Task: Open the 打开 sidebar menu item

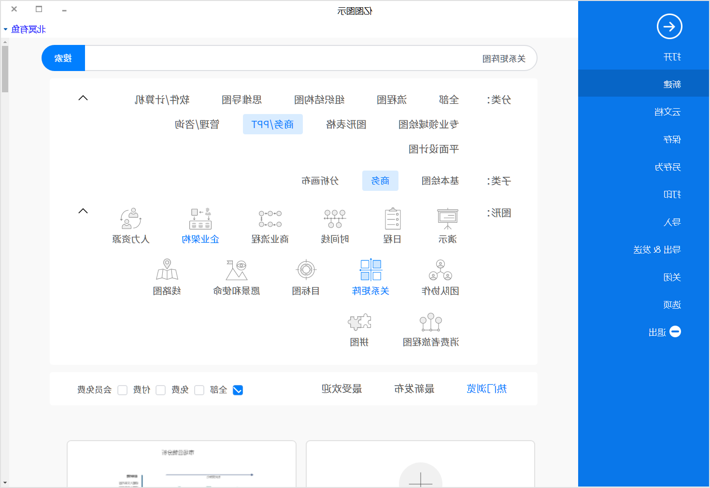Action: 672,57
